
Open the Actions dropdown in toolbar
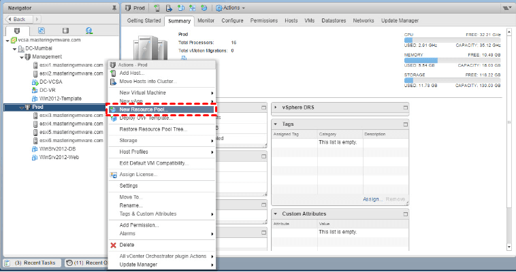click(x=230, y=8)
